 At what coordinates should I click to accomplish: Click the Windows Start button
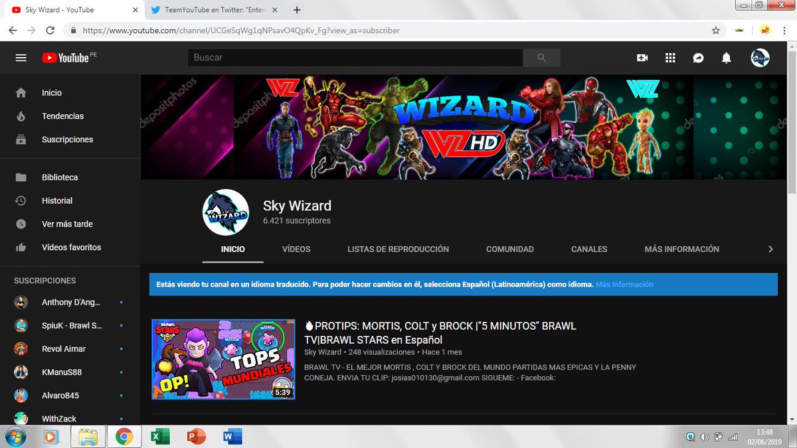[x=15, y=437]
